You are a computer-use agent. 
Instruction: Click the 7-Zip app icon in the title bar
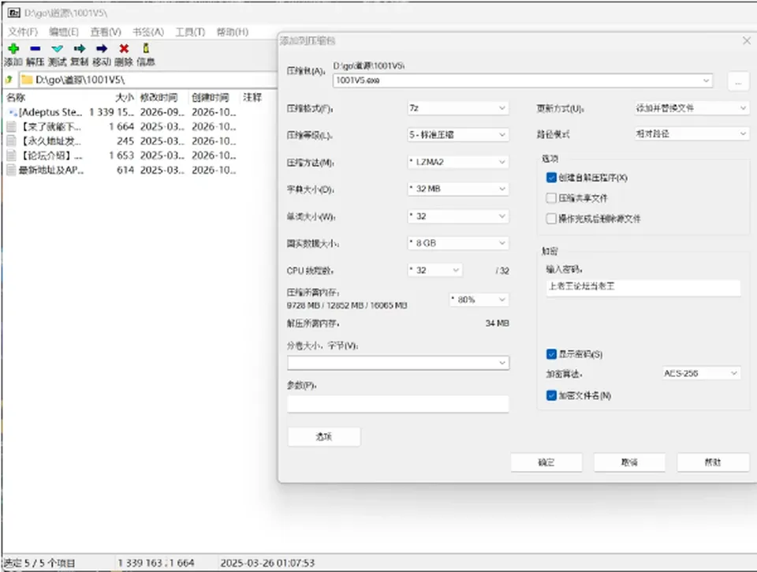[x=14, y=13]
